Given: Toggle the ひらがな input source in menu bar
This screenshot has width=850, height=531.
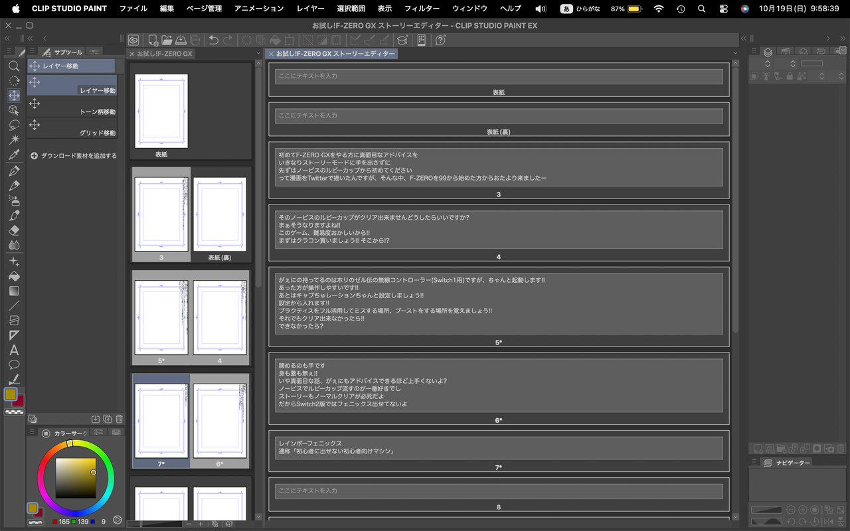Looking at the screenshot, I should point(582,9).
